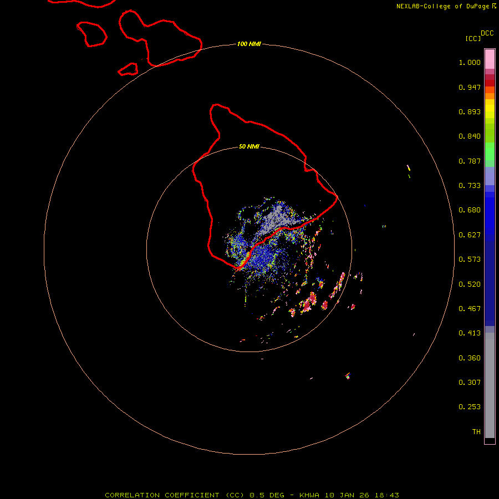Click the 0.893 color scale value

470,111
